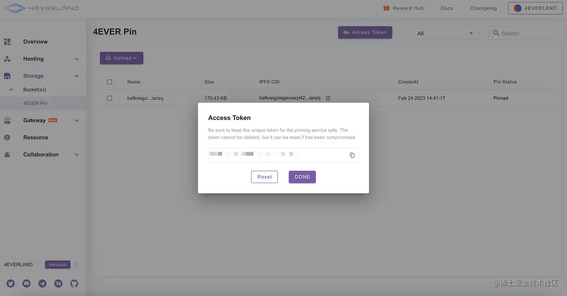This screenshot has width=567, height=296.
Task: Click the Collaboration people icon
Action: 7,155
